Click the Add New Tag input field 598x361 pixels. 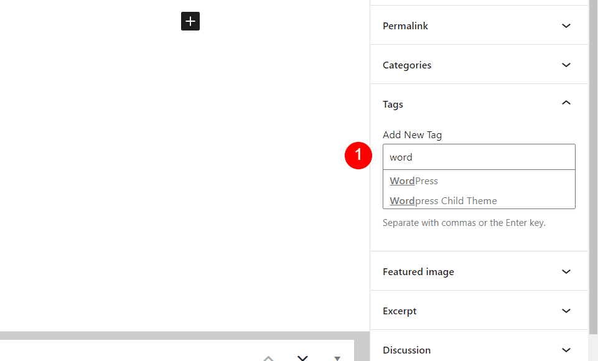coord(479,157)
